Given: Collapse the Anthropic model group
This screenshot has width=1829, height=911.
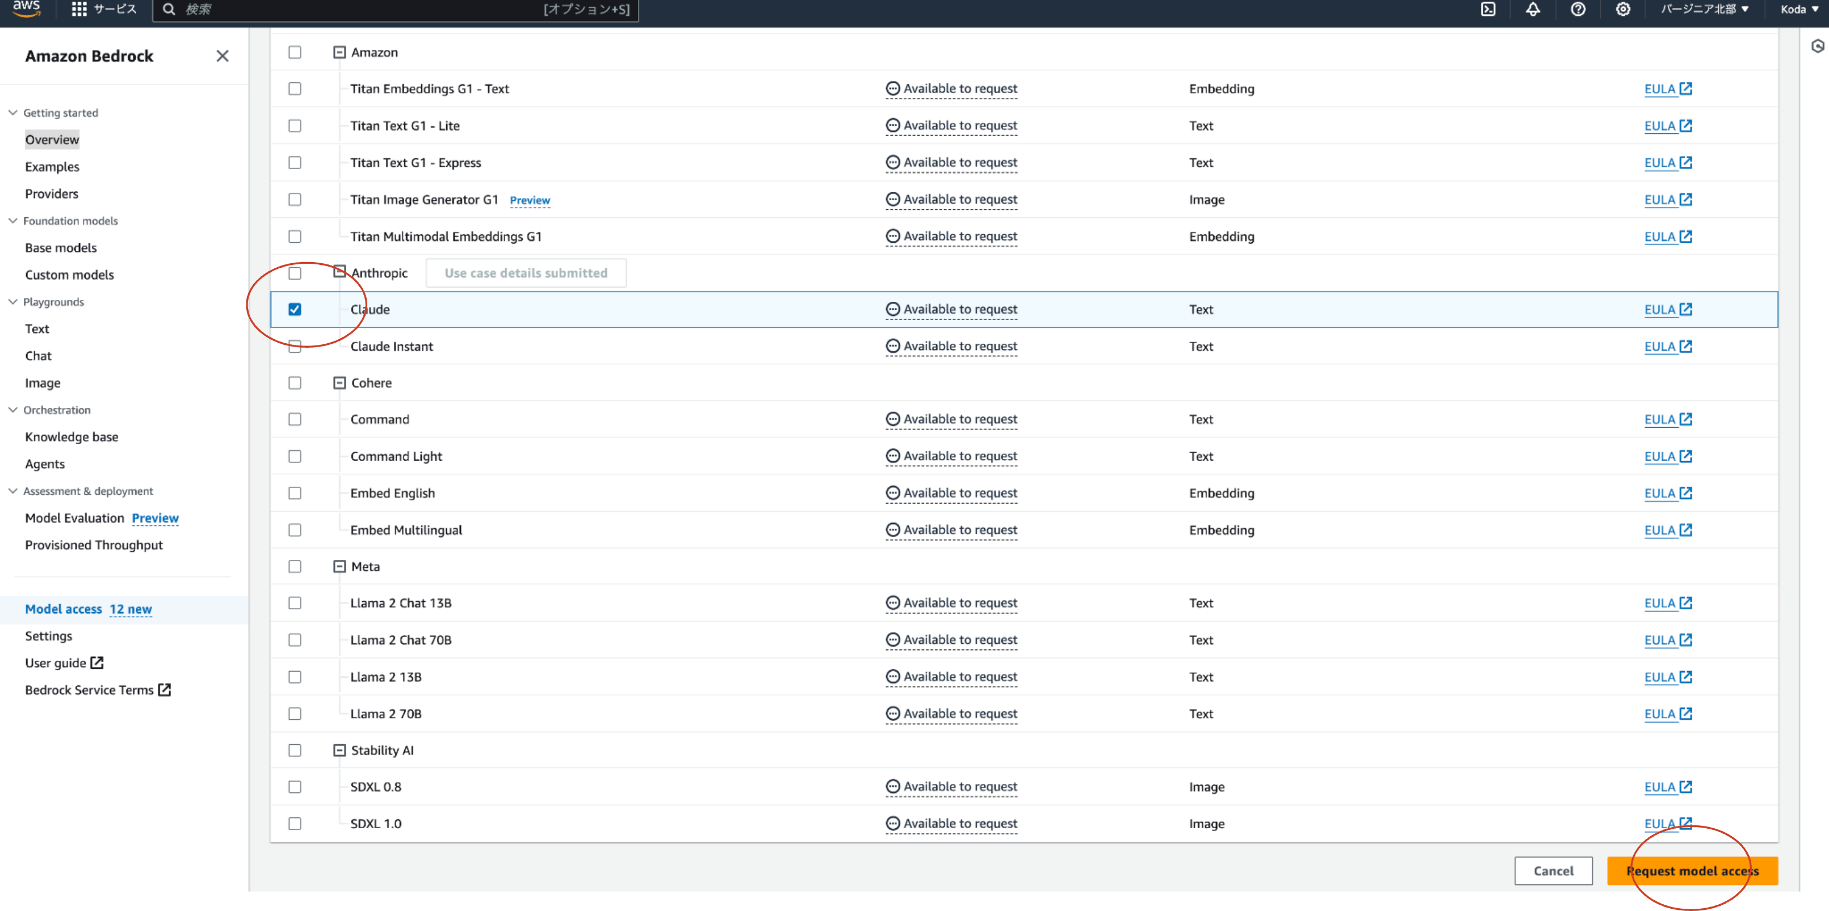Looking at the screenshot, I should click(x=339, y=272).
